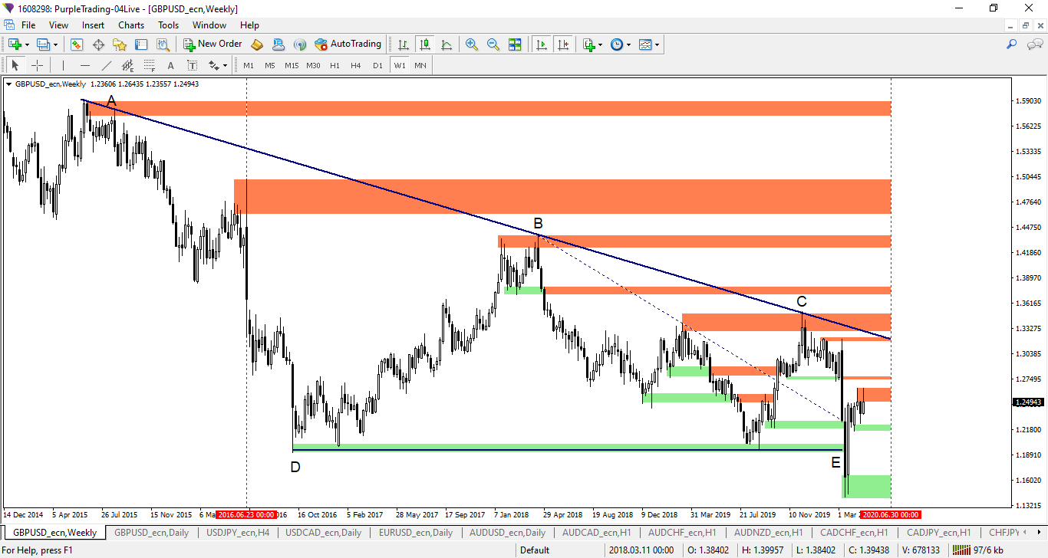This screenshot has height=558, width=1048.
Task: Select the M5 timeframe button
Action: point(270,65)
